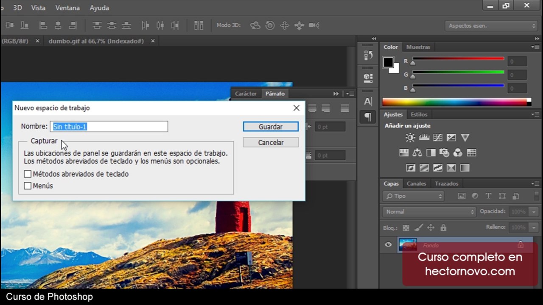This screenshot has width=543, height=305.
Task: Switch to the Trazados tab
Action: [446, 183]
